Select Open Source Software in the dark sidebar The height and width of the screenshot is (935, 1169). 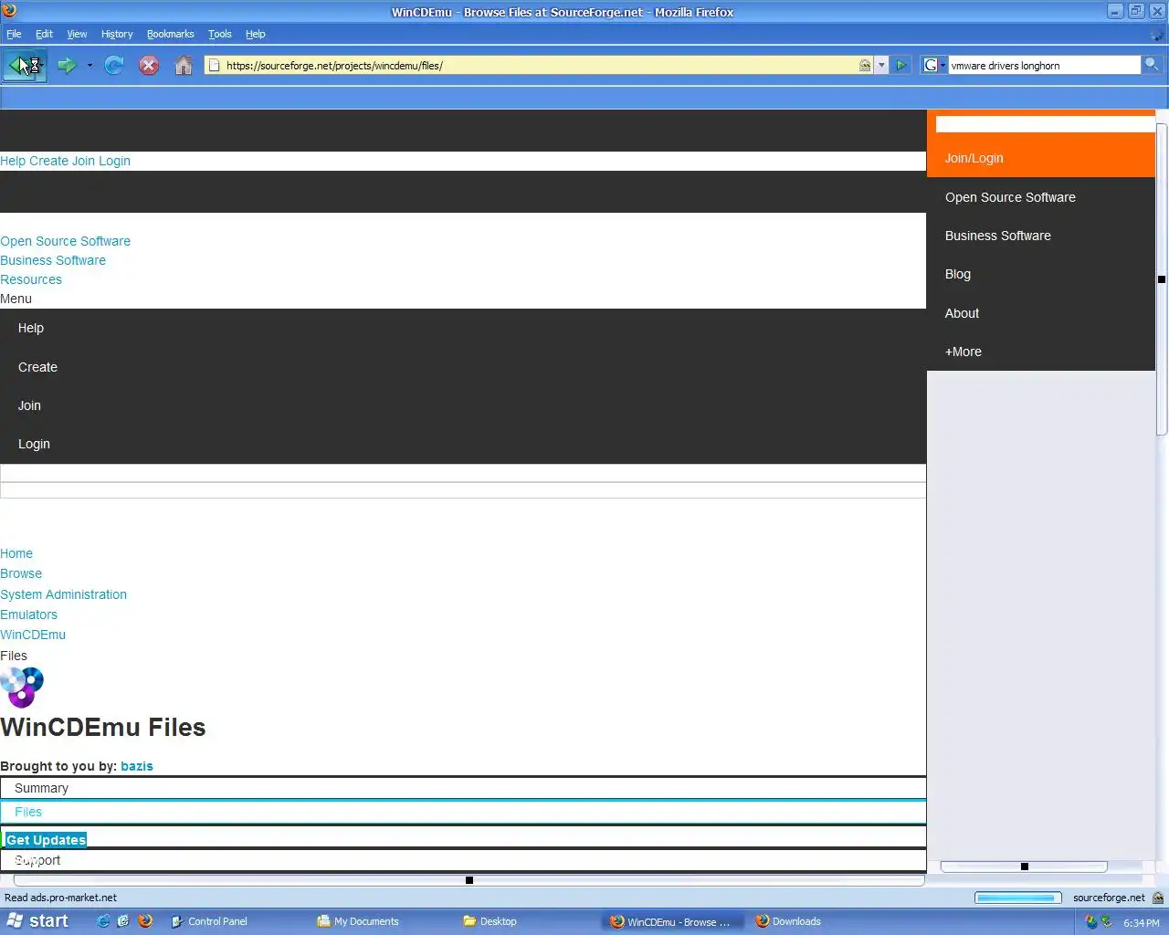[1040, 197]
